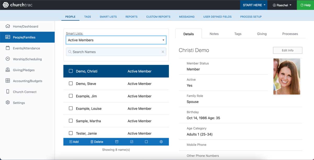314x160 pixels.
Task: Switch to the Notes tab
Action: tap(214, 34)
